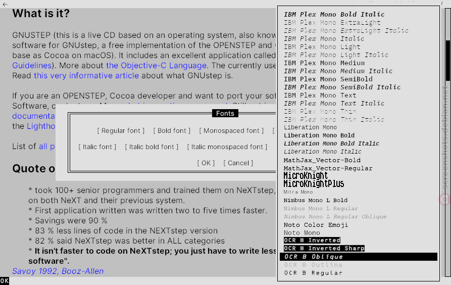Open the Italic bold font selector
This screenshot has width=451, height=285.
pos(152,147)
